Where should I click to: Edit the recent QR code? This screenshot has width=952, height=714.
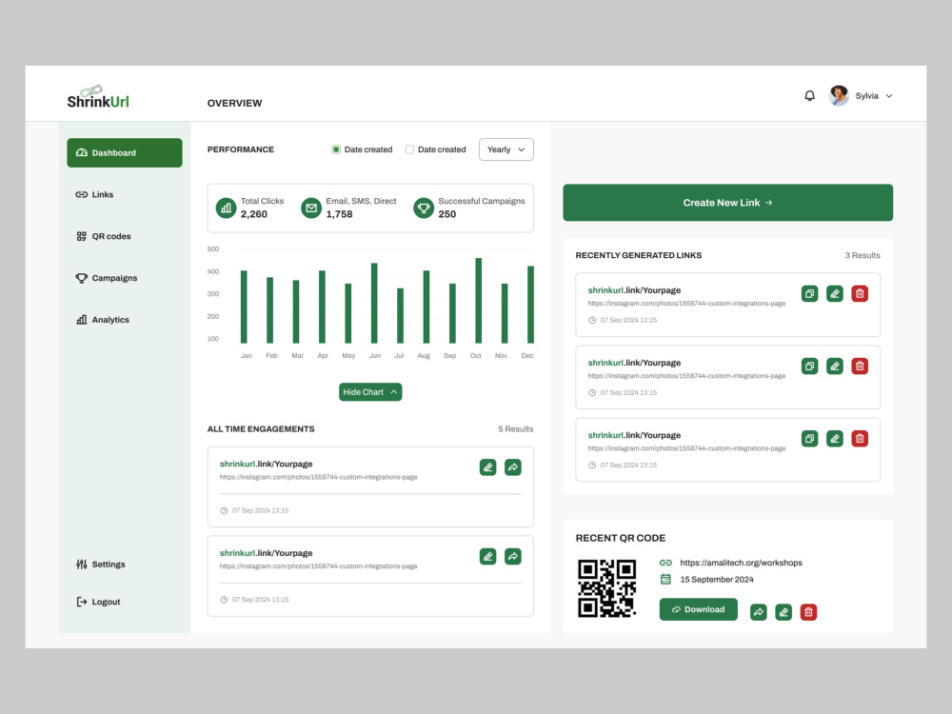click(x=783, y=612)
